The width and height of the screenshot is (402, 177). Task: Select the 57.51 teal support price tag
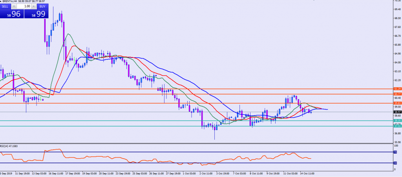coord(397,126)
